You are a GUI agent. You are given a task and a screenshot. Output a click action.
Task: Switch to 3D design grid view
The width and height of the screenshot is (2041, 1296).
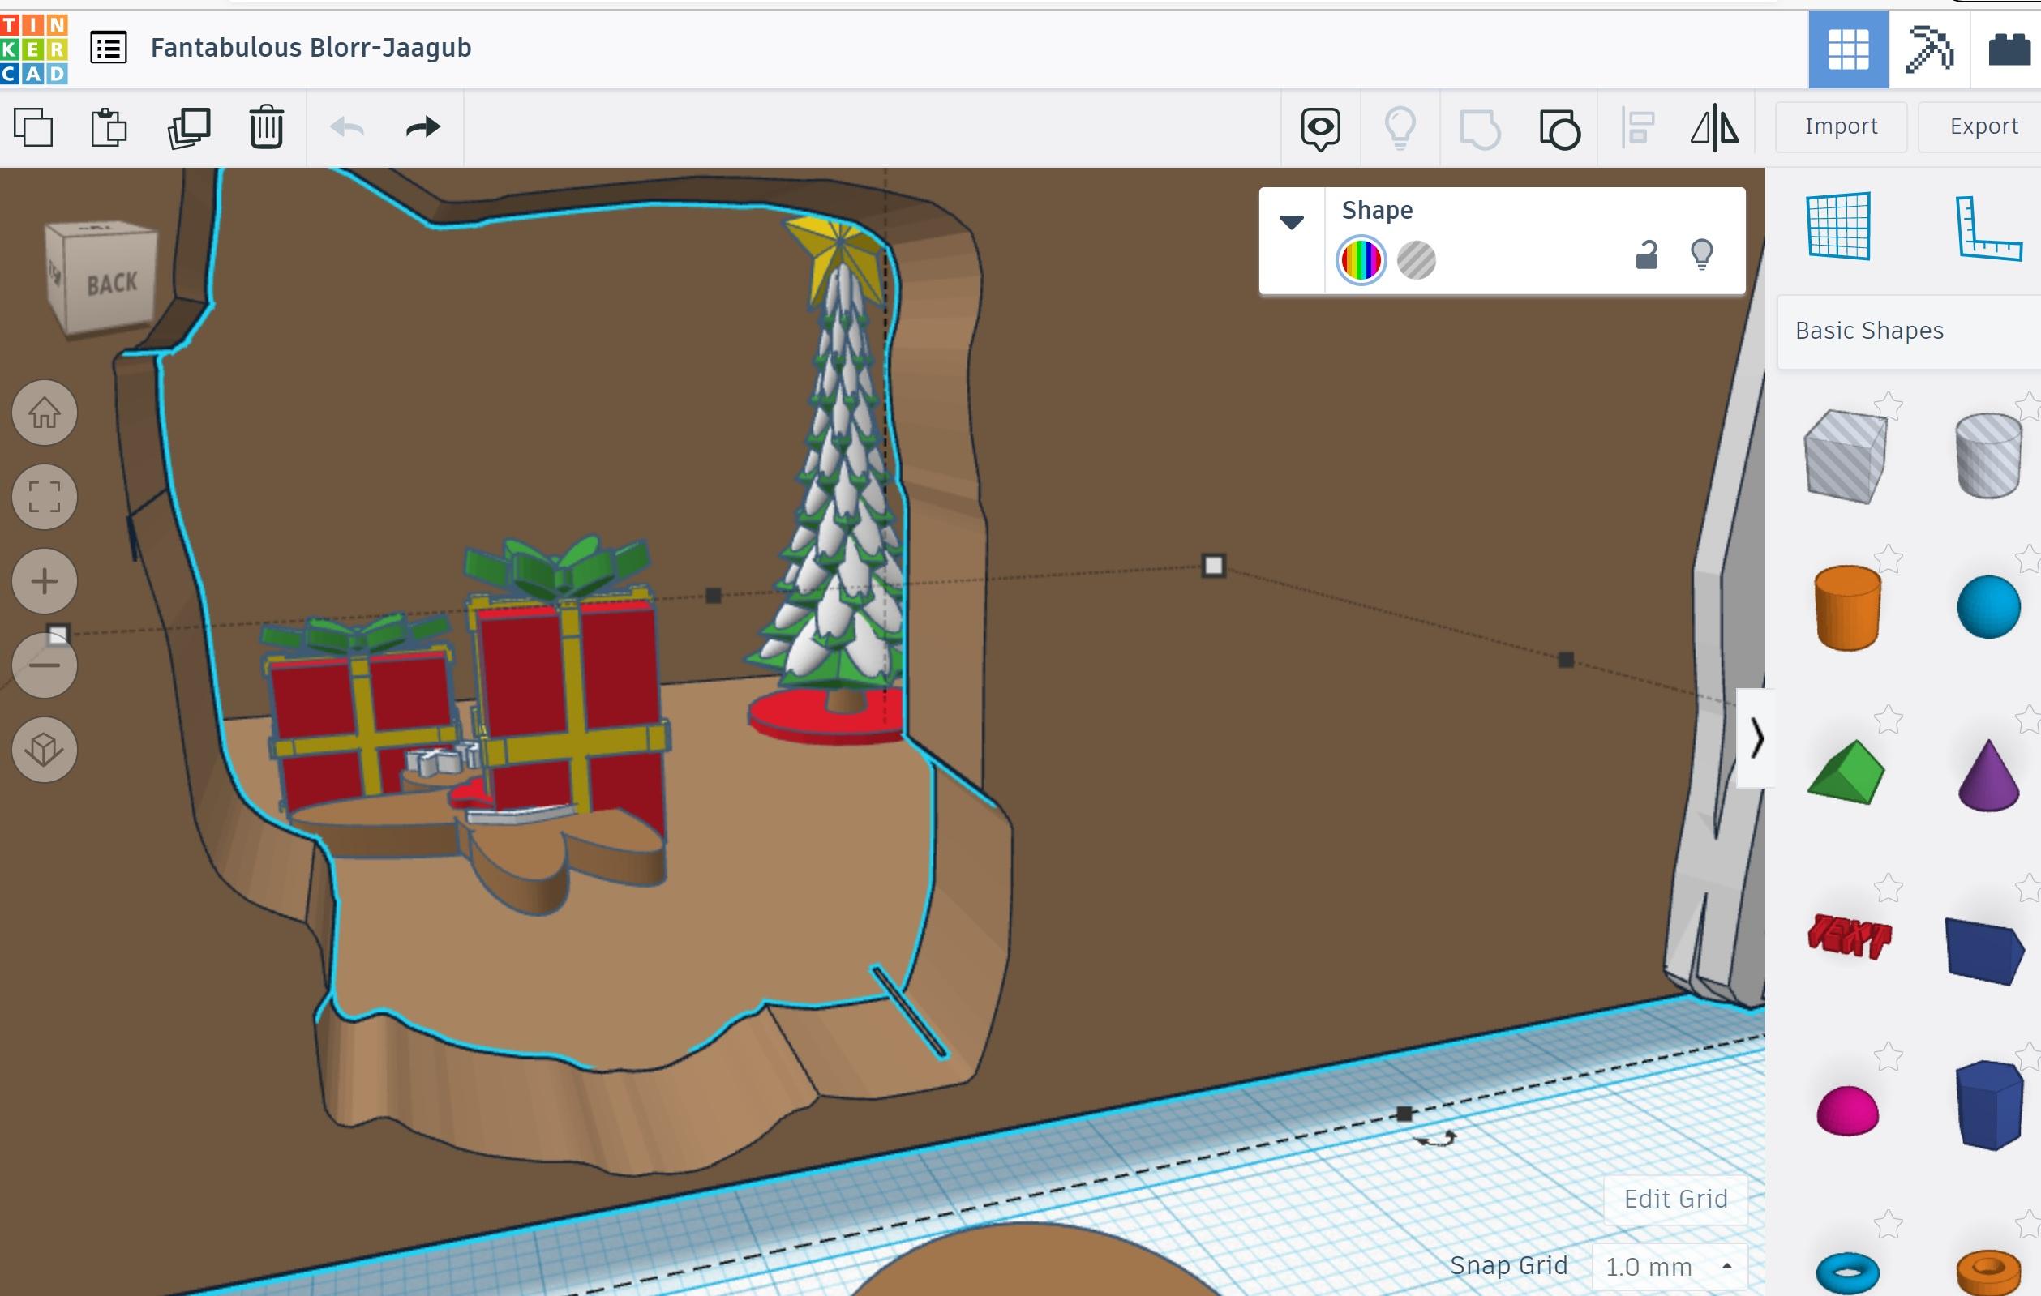(1848, 49)
